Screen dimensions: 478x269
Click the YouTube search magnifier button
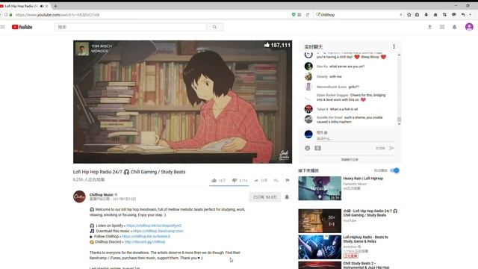point(214,27)
